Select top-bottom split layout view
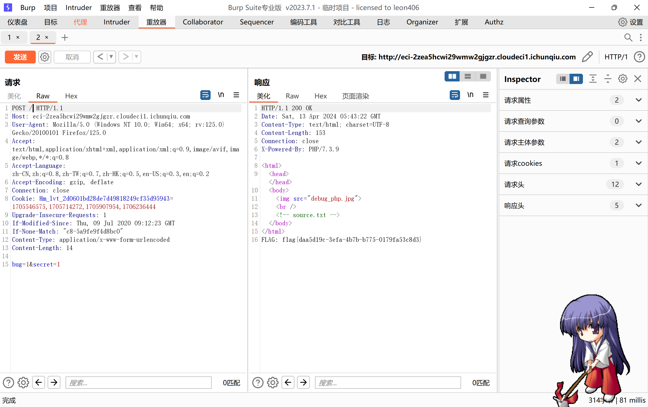Image resolution: width=648 pixels, height=407 pixels. (x=468, y=76)
